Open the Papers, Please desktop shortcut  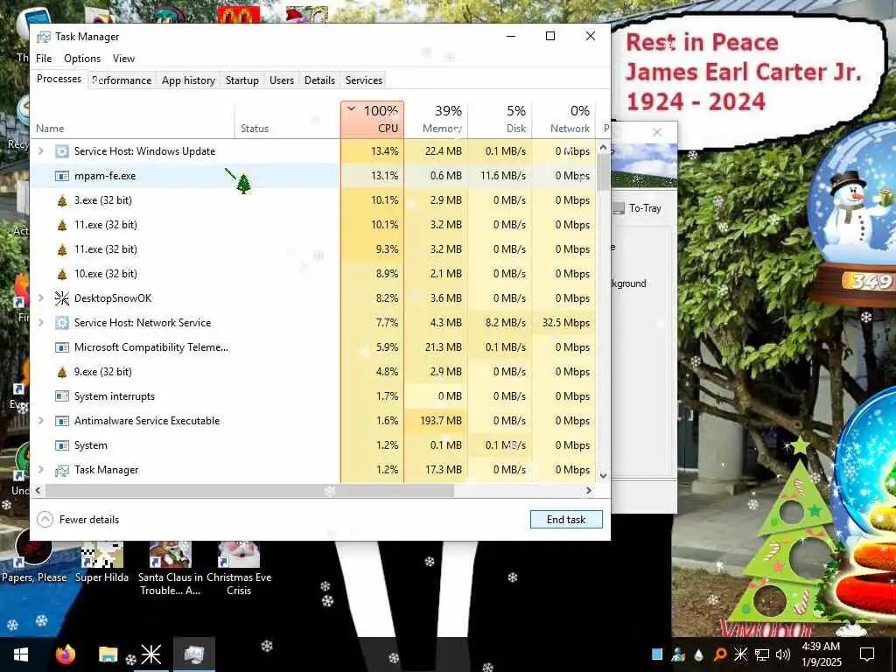(x=34, y=556)
